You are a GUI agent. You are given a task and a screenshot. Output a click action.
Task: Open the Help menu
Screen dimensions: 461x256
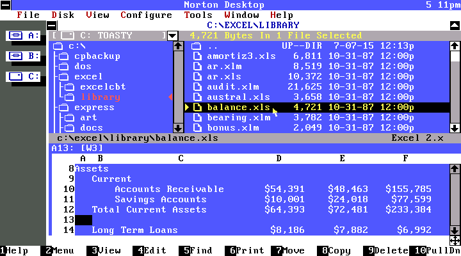point(281,15)
